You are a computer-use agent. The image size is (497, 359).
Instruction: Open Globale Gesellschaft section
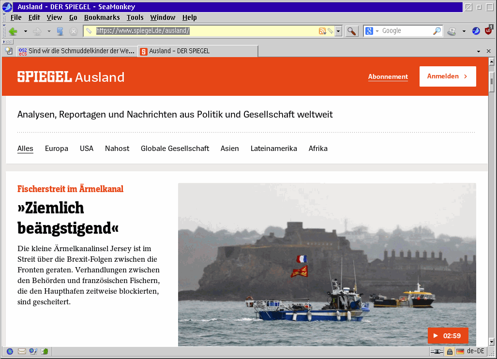pos(175,149)
